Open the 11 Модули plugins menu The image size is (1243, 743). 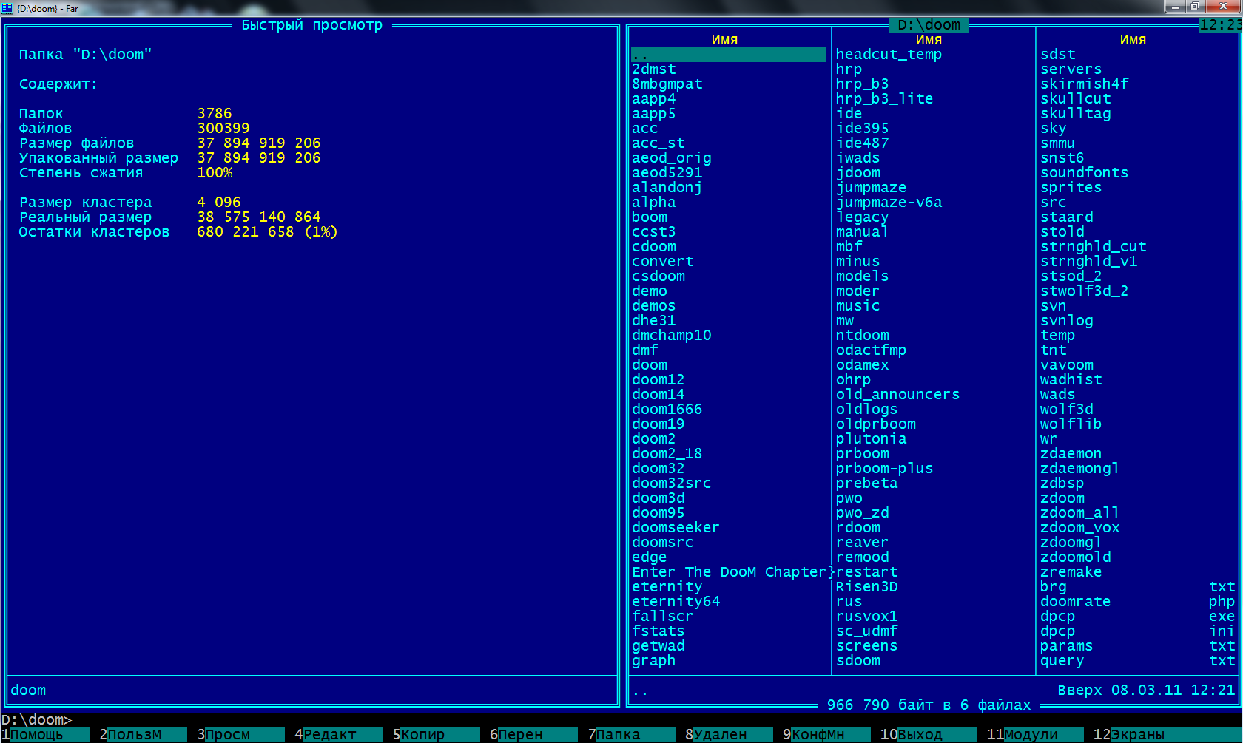[x=1032, y=734]
